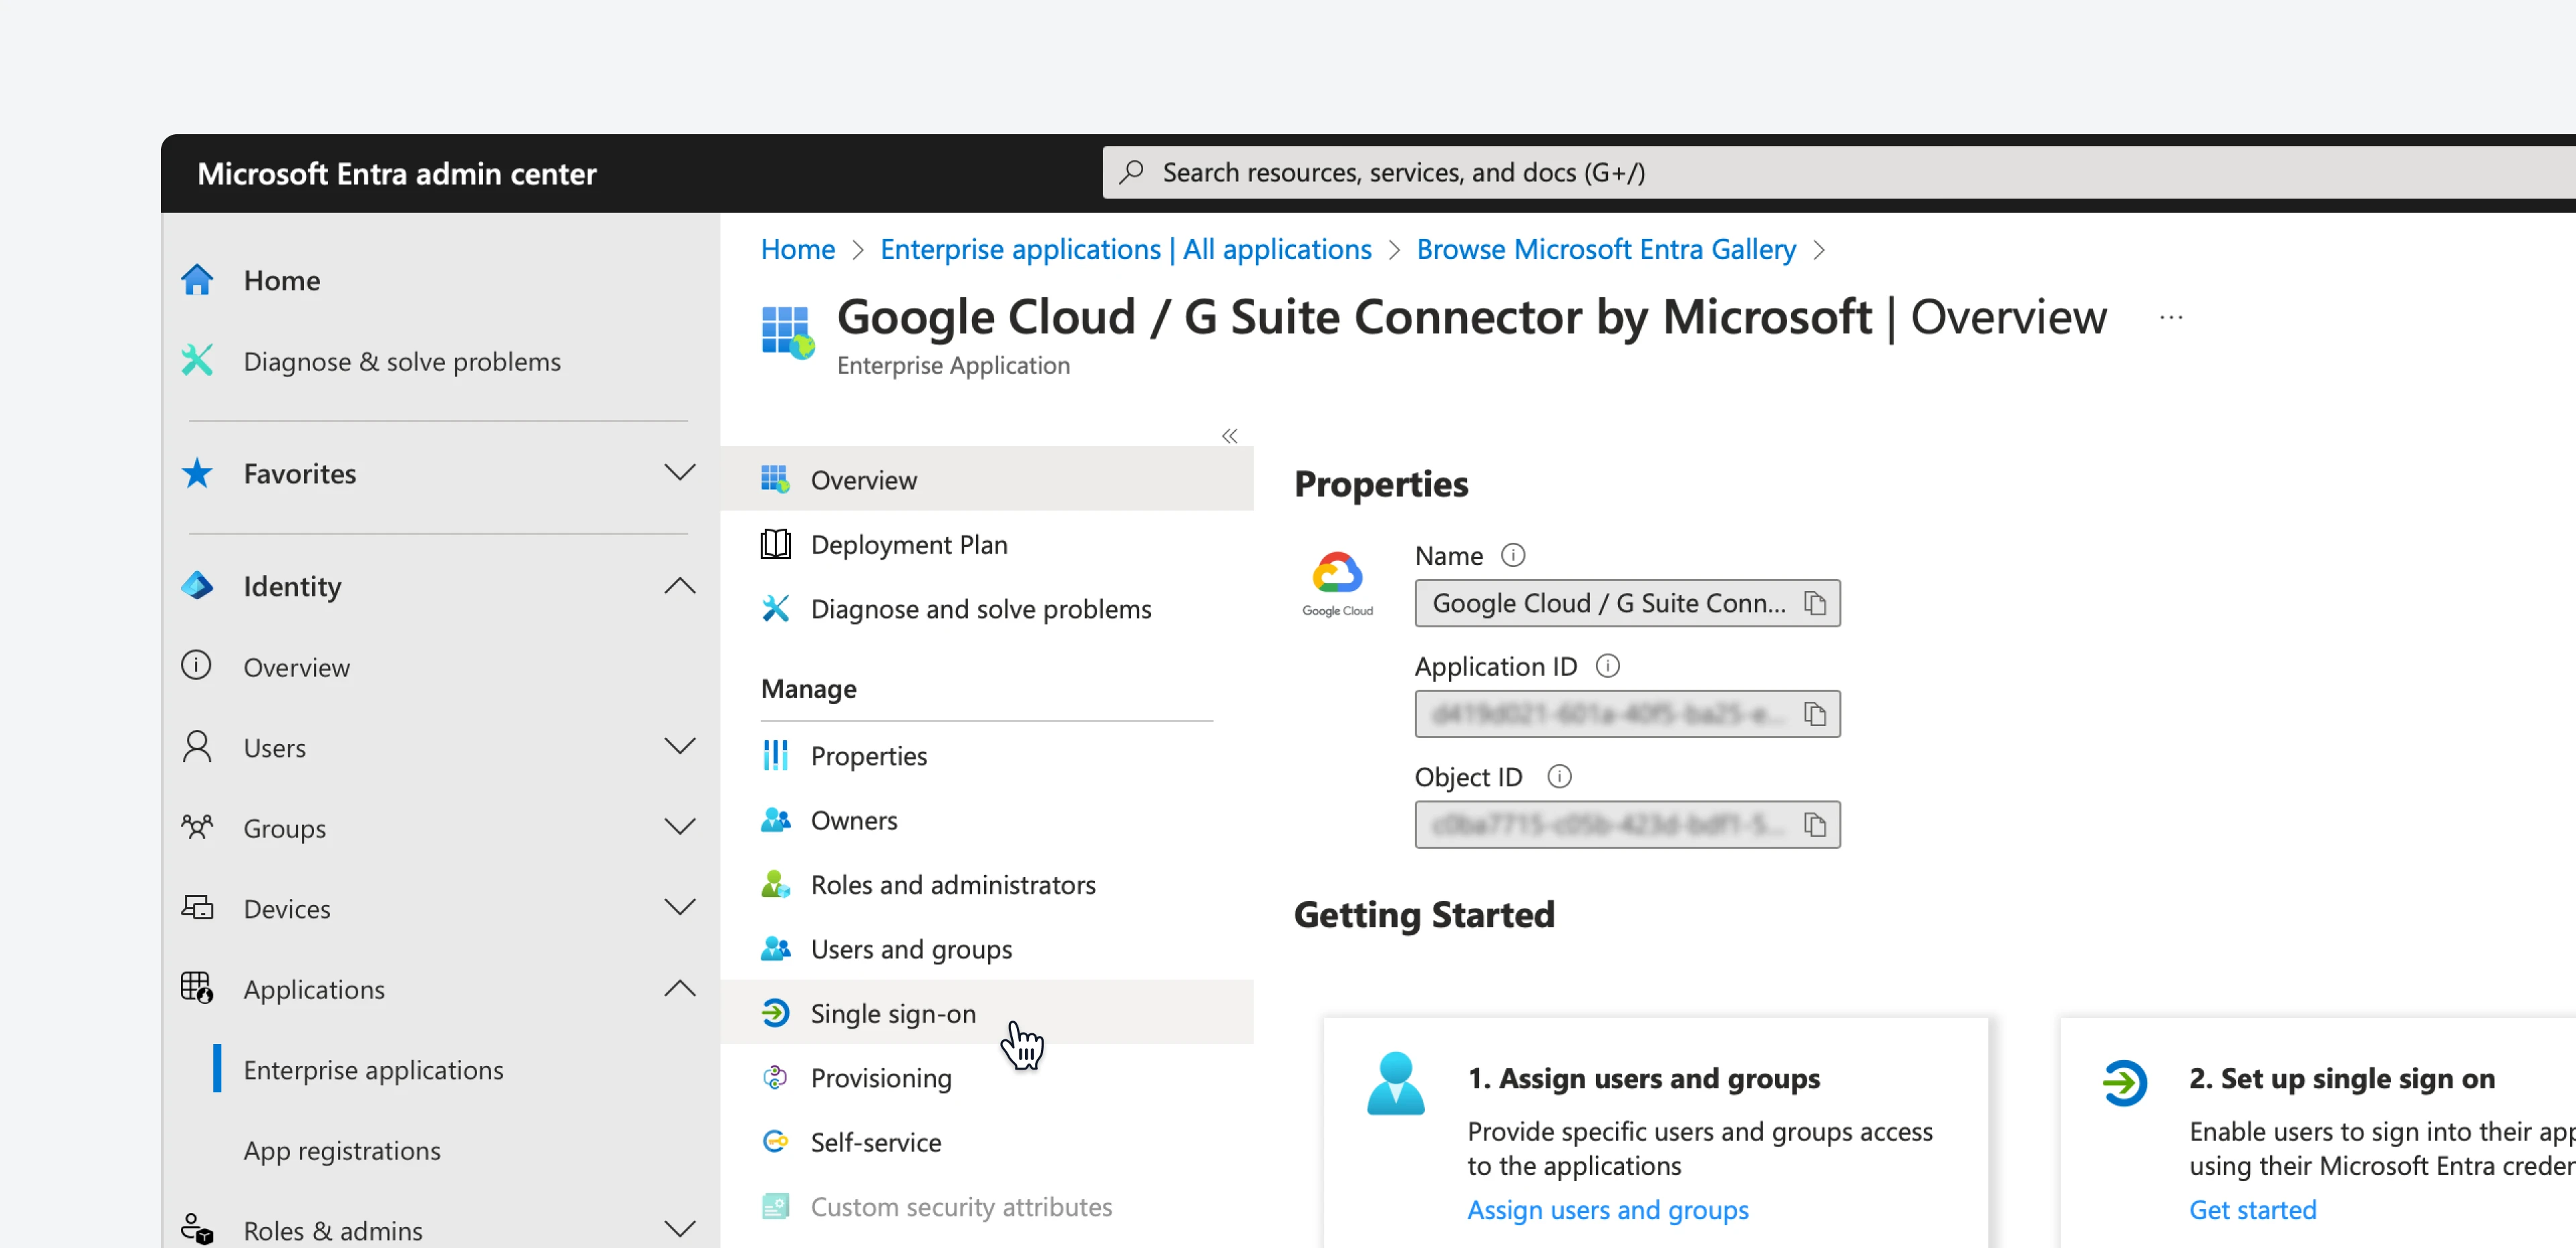This screenshot has height=1248, width=2576.
Task: Open App registrations in sidebar
Action: [x=342, y=1150]
